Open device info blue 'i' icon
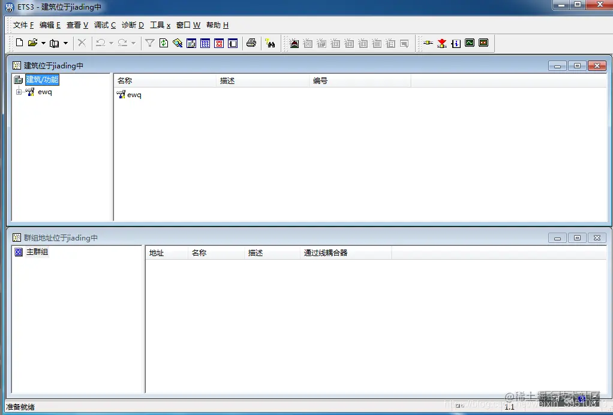This screenshot has width=613, height=415. coord(456,43)
